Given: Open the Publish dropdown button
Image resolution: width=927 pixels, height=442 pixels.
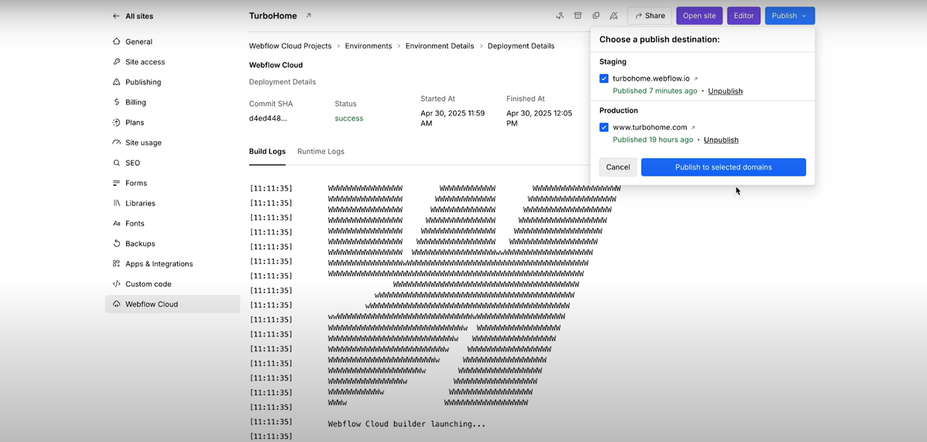Looking at the screenshot, I should point(790,16).
